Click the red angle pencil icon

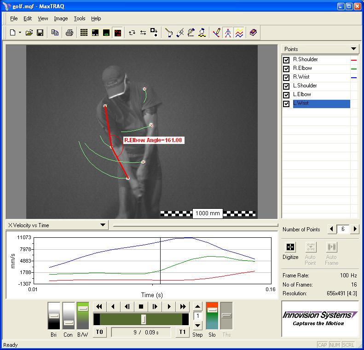tap(217, 33)
